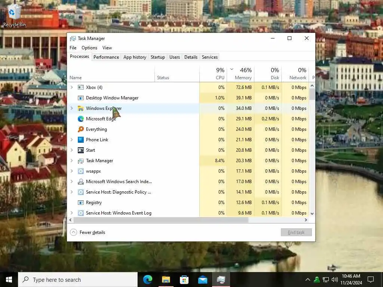Switch to the Services tab
Viewport: 383px width, 287px height.
(x=210, y=57)
